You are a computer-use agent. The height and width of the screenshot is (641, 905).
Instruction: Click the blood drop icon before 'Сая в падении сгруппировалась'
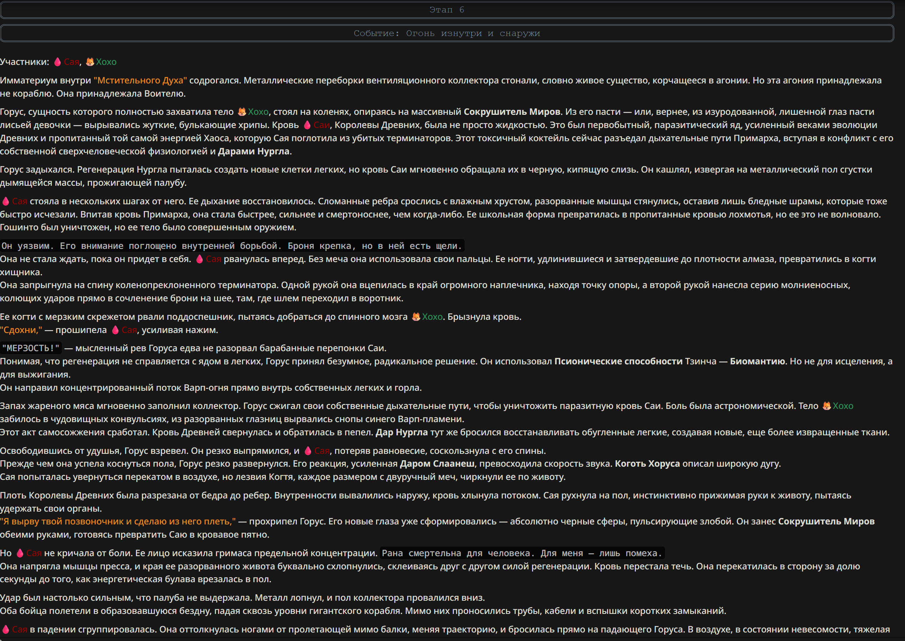click(x=5, y=630)
